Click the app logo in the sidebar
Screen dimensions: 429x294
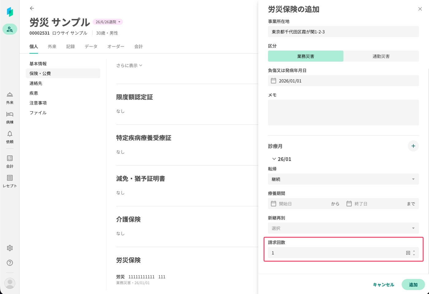point(10,12)
